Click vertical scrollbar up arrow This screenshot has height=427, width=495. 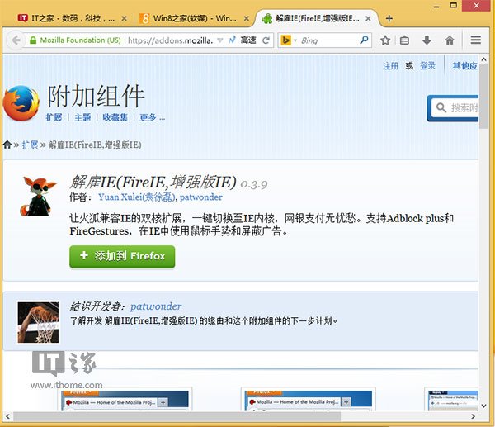pyautogui.click(x=483, y=59)
